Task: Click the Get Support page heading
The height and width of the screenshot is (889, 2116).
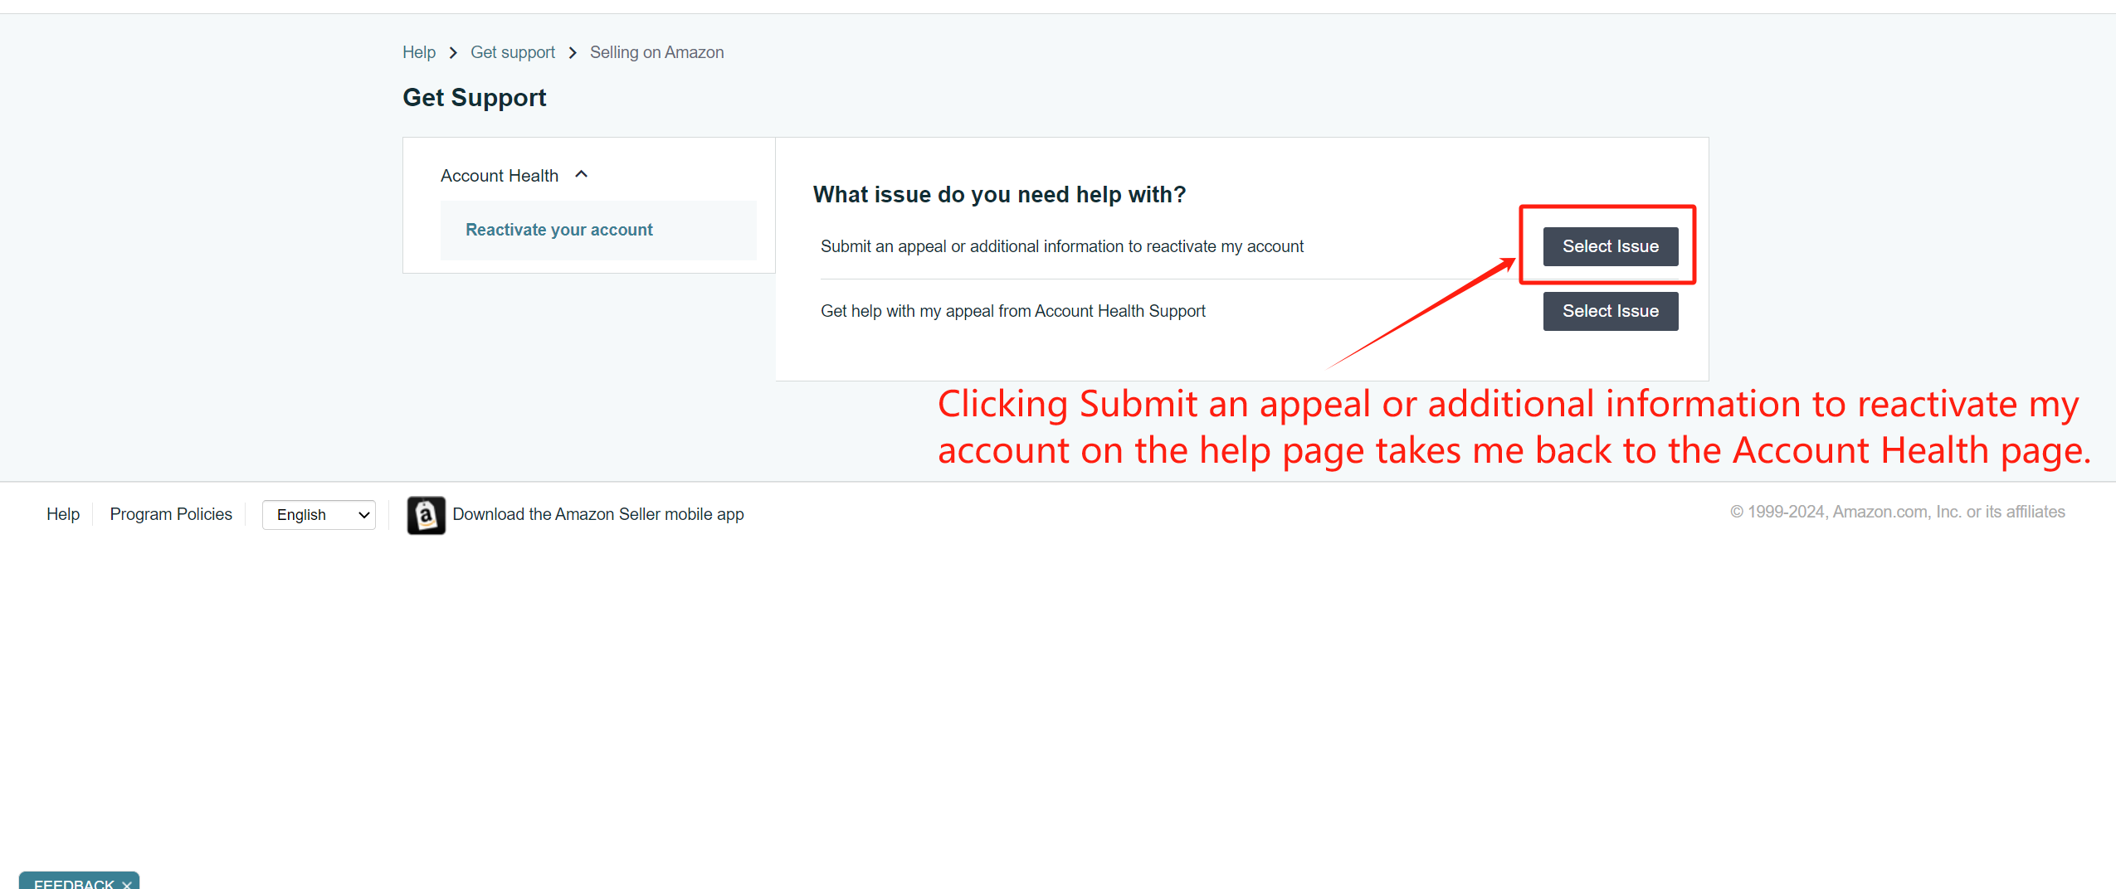Action: tap(475, 98)
